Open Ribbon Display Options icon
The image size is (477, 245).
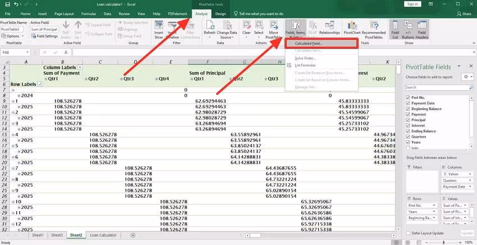pos(430,4)
